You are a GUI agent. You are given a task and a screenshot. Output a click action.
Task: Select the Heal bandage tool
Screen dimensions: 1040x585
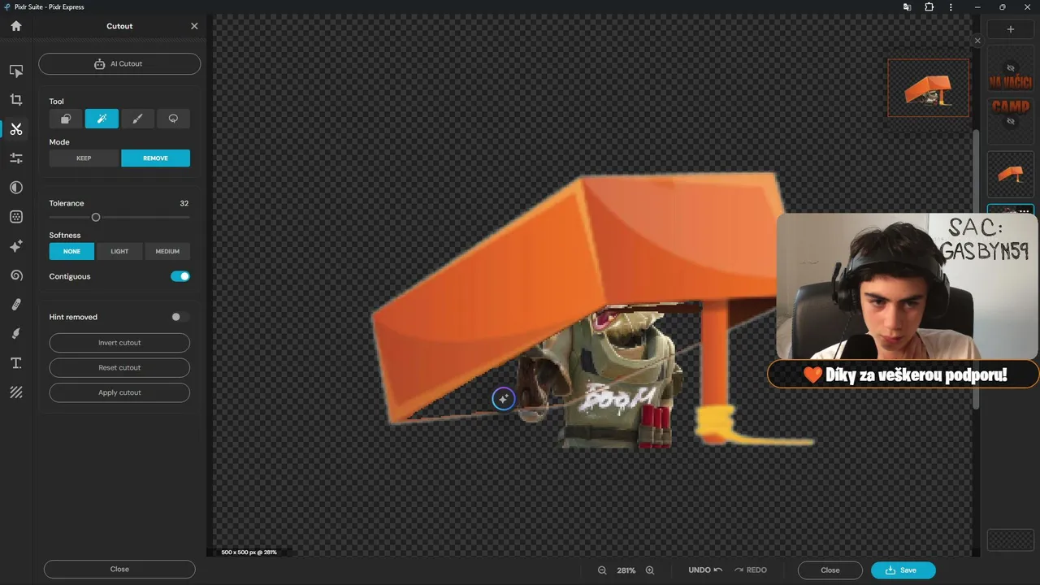16,305
